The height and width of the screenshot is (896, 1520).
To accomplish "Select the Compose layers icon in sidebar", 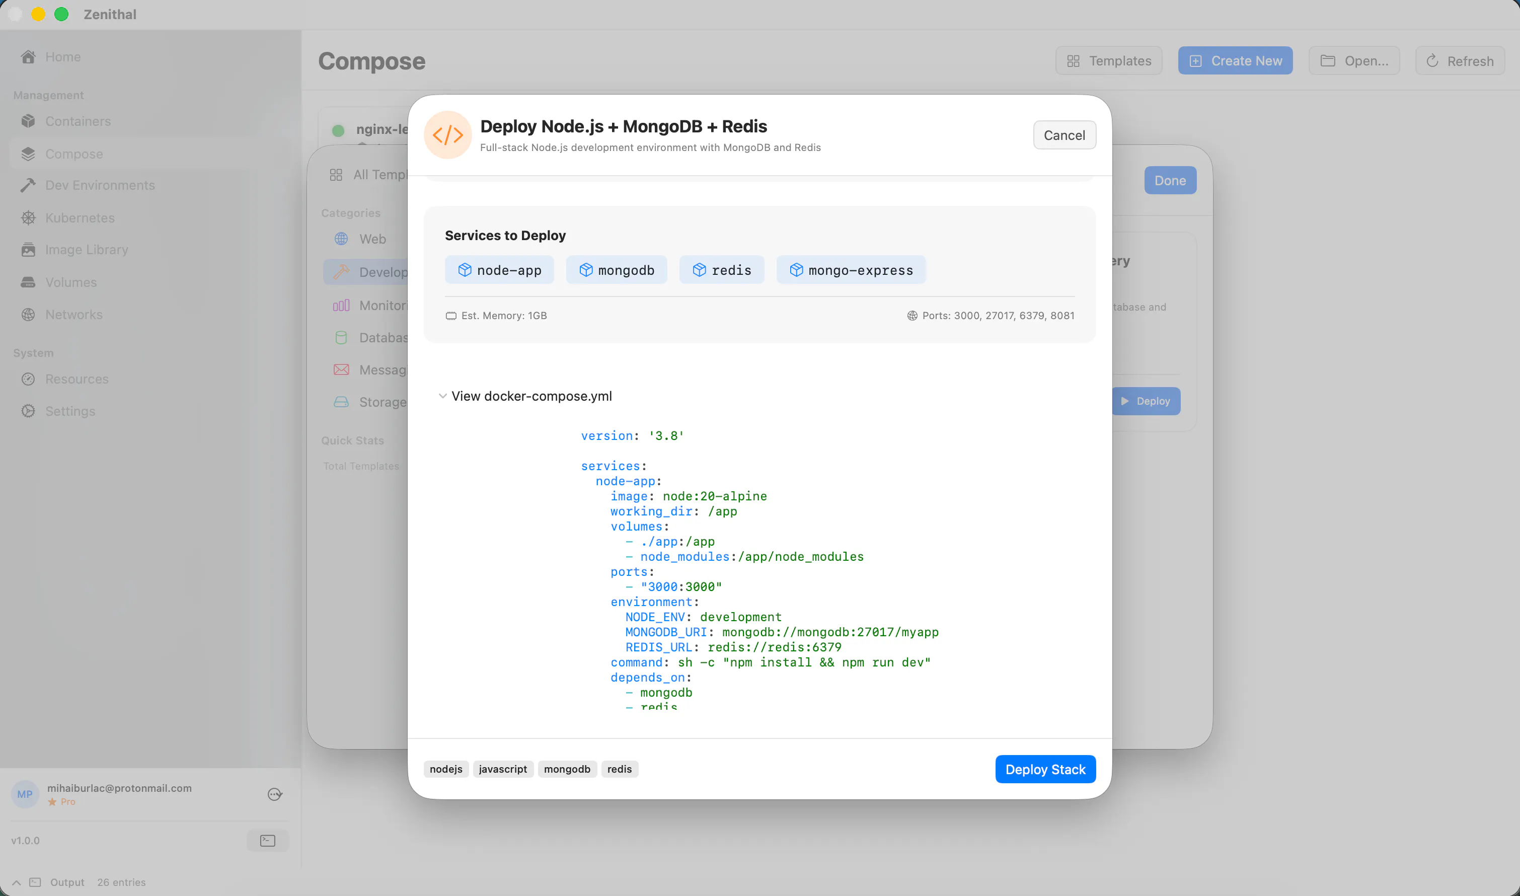I will tap(28, 154).
